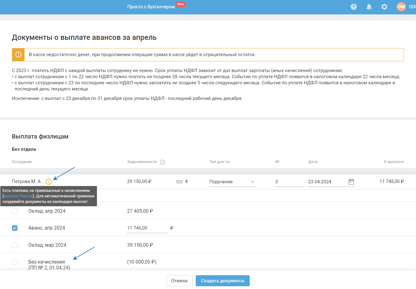Click the № column header
The width and height of the screenshot is (416, 289).
(277, 162)
